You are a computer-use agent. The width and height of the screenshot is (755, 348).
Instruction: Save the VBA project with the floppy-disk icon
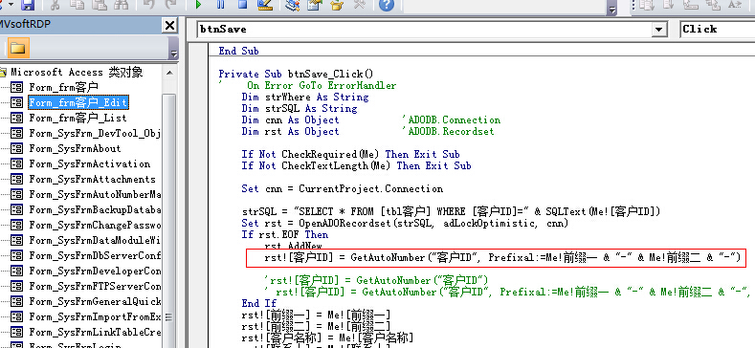(28, 6)
